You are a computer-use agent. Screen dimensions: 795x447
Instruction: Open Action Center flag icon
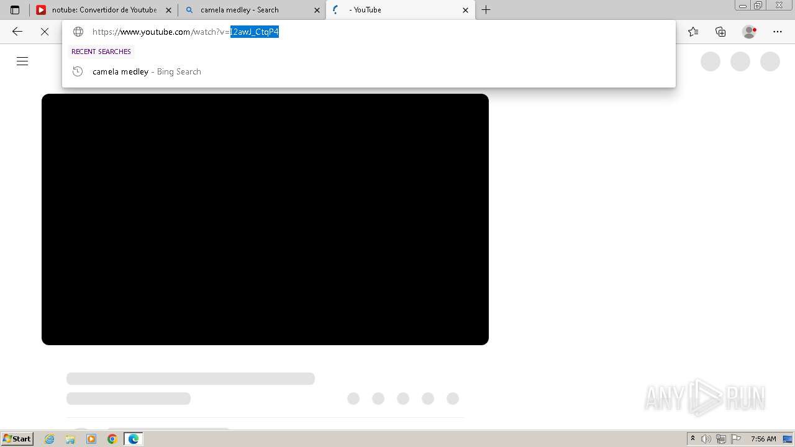pos(736,439)
